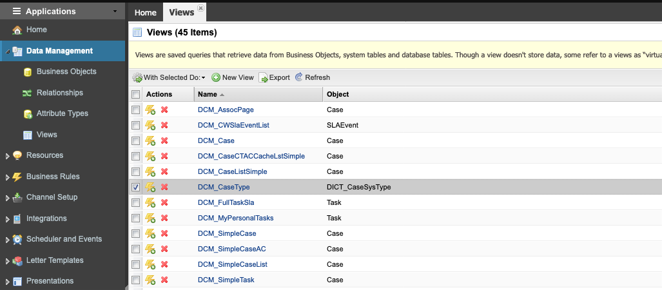This screenshot has height=290, width=662.
Task: Tick the select-all checkbox in header
Action: coord(135,94)
